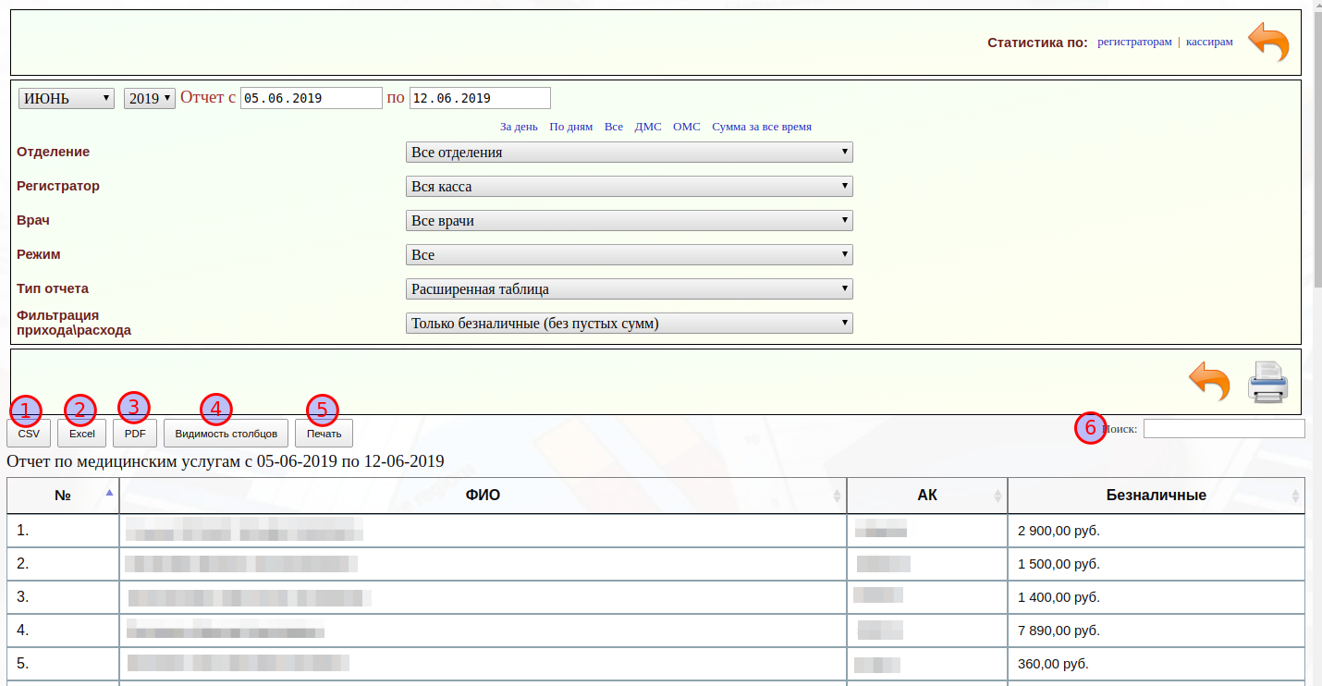1322x686 pixels.
Task: Open the Фильтрация прихода\расхода dropdown
Action: pos(629,324)
